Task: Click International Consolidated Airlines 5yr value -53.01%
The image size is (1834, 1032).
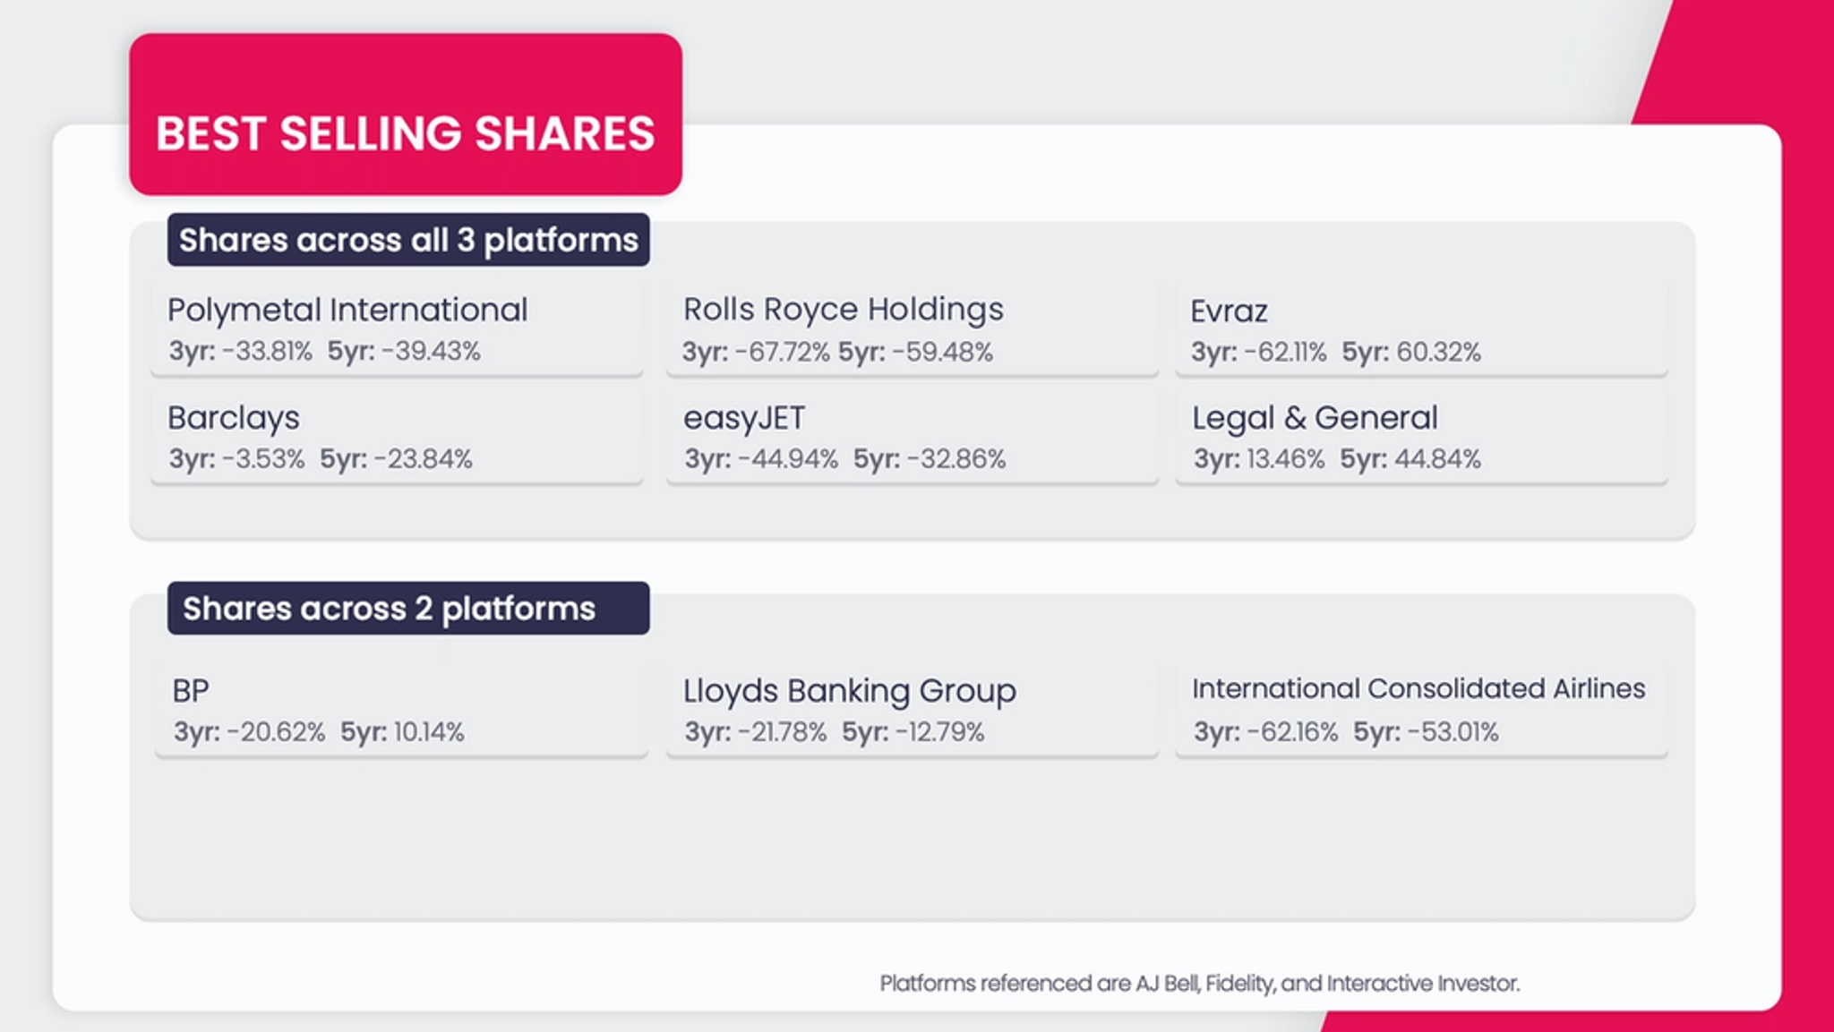Action: point(1453,732)
